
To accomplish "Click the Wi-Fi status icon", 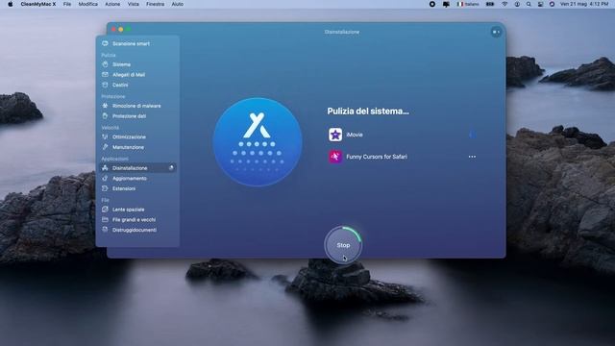I will (504, 4).
